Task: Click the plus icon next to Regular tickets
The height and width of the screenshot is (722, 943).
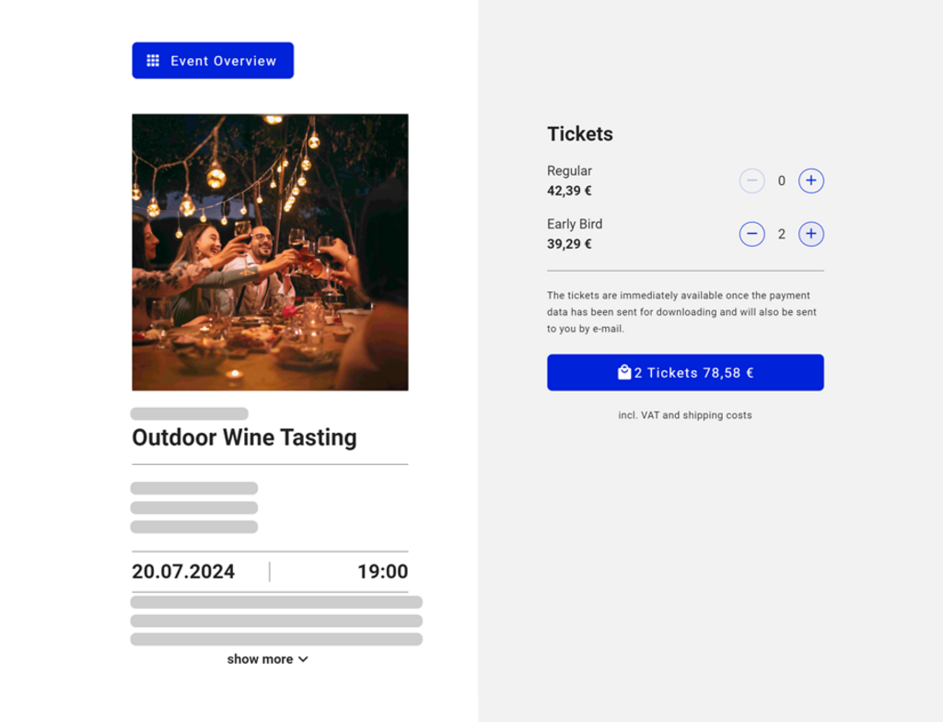Action: (x=810, y=180)
